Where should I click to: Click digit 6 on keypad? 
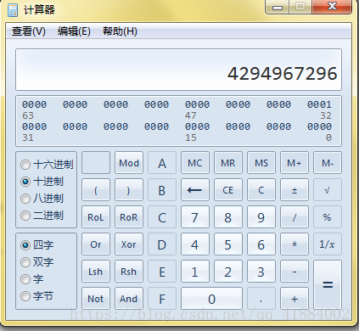tap(261, 244)
